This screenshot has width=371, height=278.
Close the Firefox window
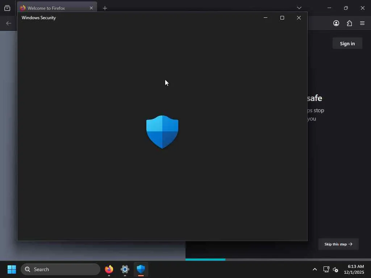[362, 8]
